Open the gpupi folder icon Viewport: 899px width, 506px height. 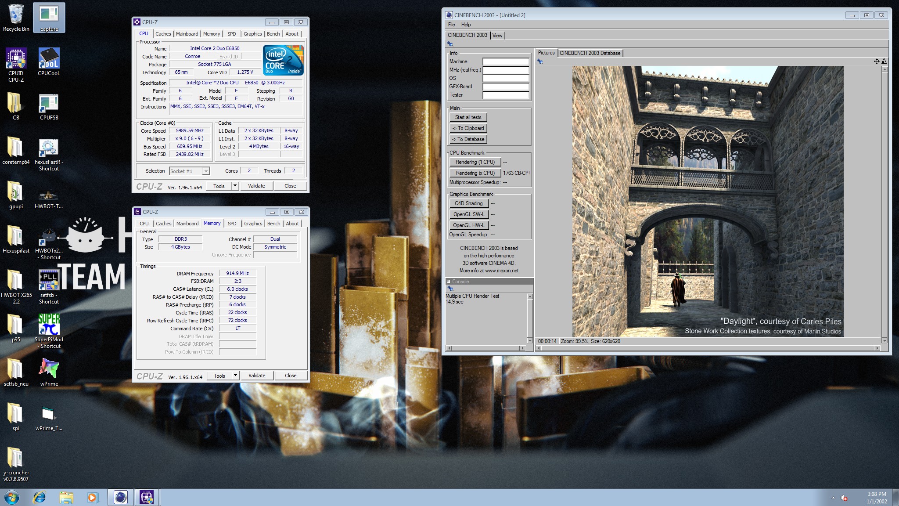pyautogui.click(x=16, y=195)
